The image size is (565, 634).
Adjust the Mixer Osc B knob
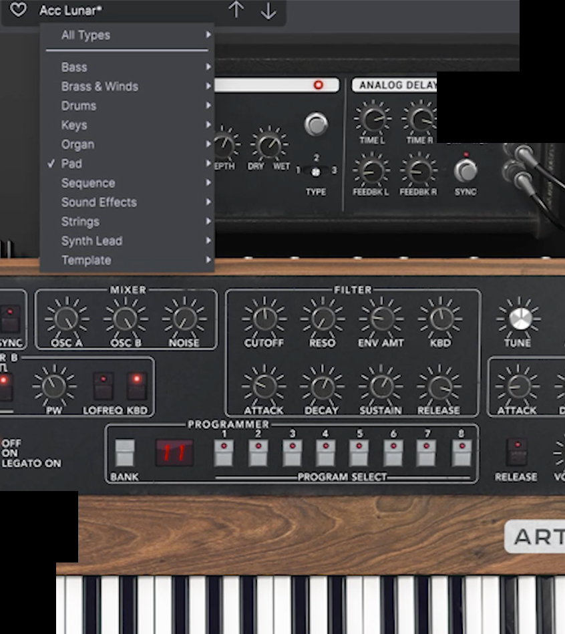(126, 319)
